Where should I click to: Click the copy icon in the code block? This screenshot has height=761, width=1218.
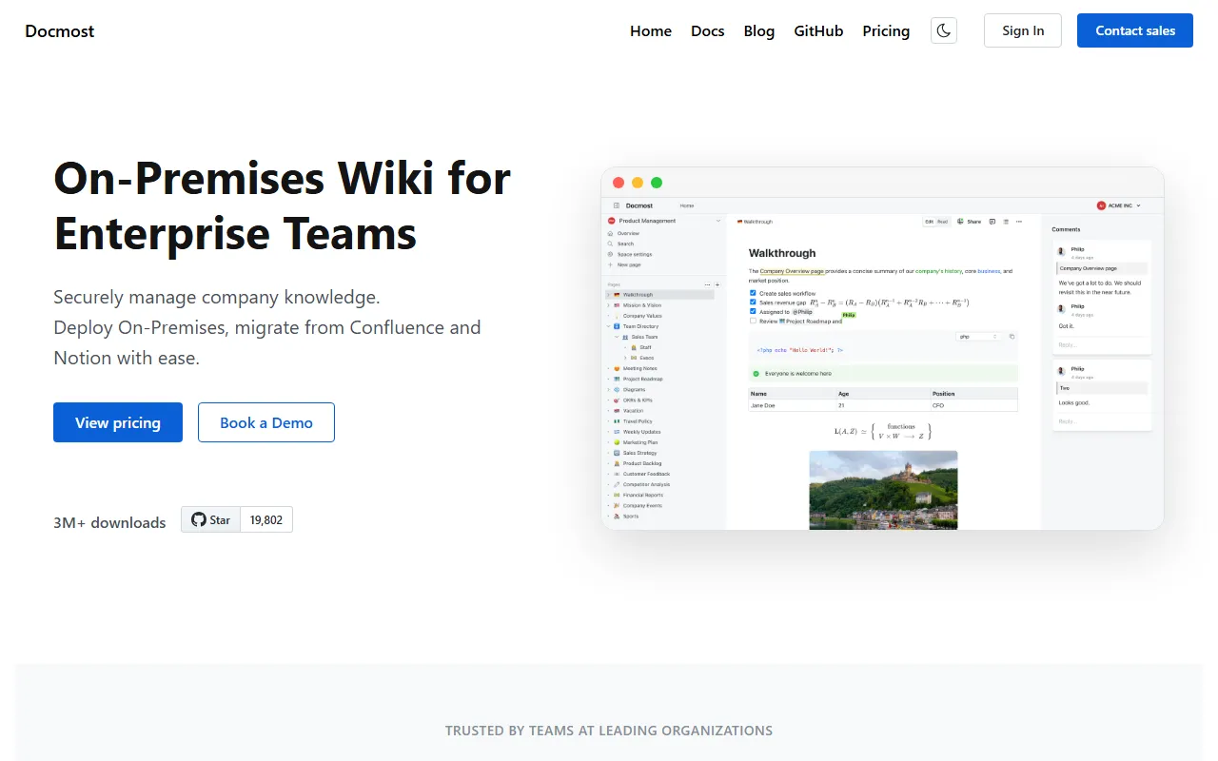1012,337
